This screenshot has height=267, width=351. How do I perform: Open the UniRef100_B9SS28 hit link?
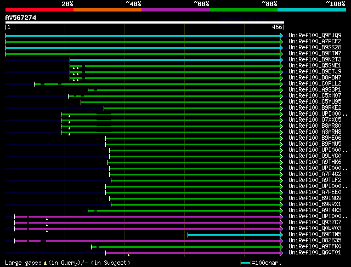(x=307, y=48)
